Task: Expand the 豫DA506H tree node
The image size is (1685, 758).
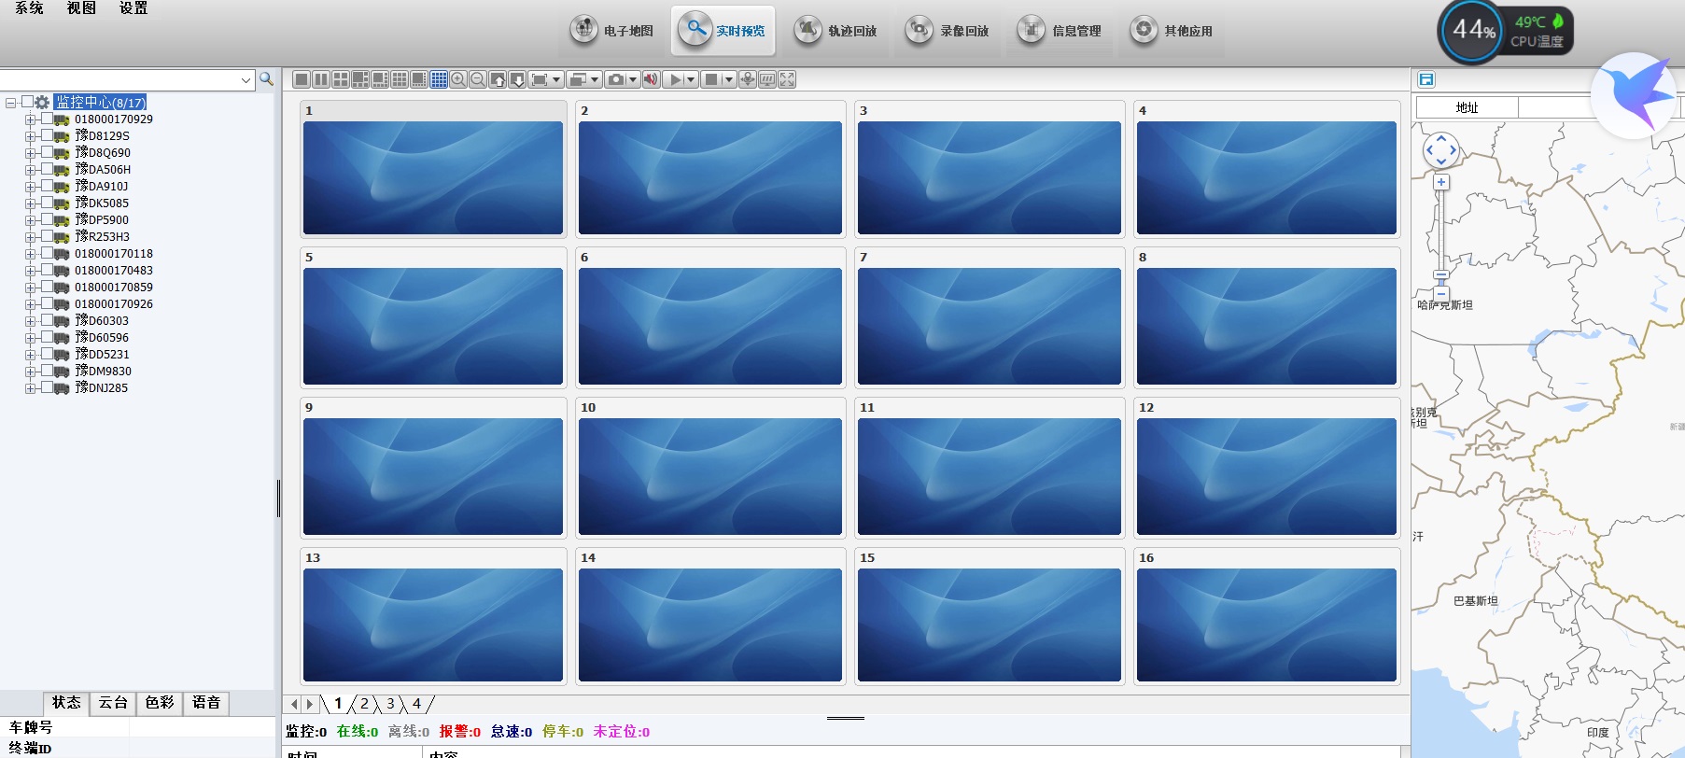Action: (x=31, y=170)
